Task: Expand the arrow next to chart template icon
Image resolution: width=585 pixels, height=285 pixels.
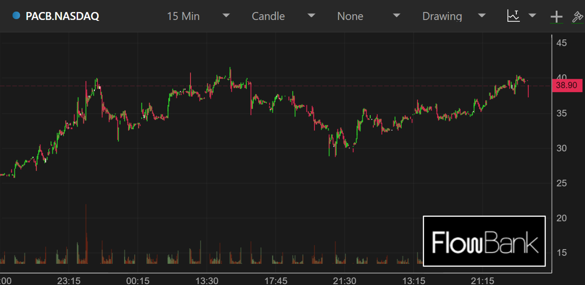Action: click(532, 16)
